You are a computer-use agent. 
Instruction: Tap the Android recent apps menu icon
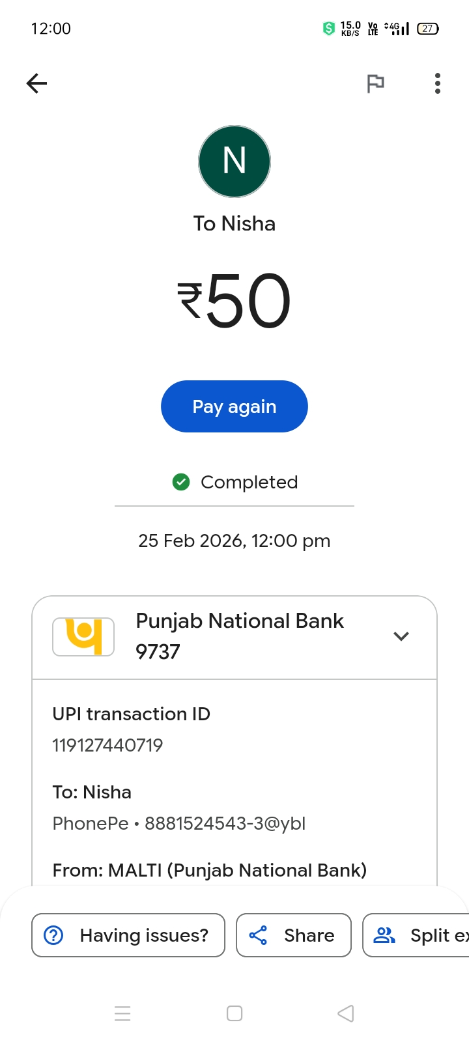point(122,1013)
